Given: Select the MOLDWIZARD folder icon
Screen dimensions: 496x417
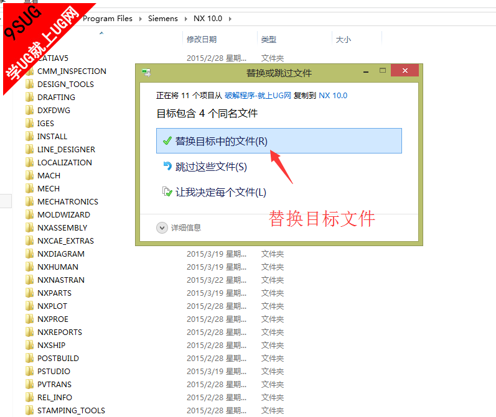Looking at the screenshot, I should coord(30,214).
